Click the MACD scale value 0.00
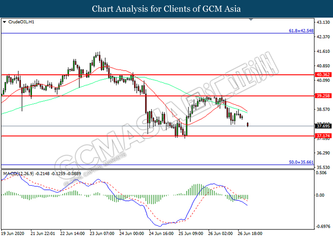The width and height of the screenshot is (333, 238). 320,195
